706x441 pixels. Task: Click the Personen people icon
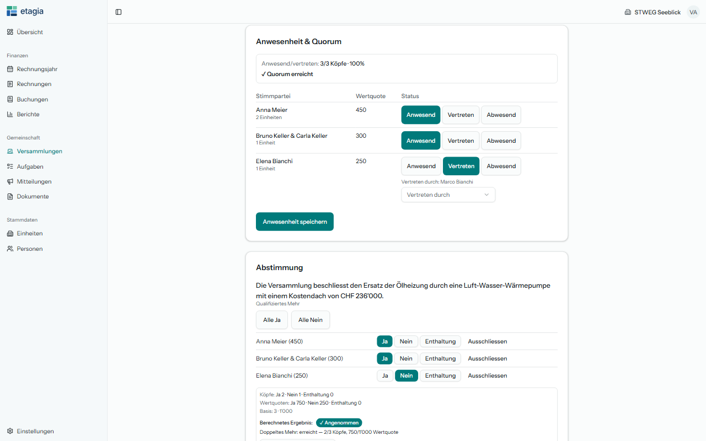point(10,249)
